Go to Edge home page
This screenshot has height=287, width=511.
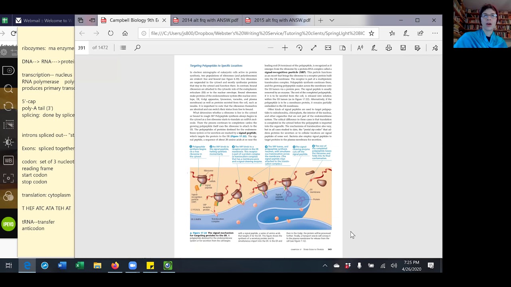125,33
